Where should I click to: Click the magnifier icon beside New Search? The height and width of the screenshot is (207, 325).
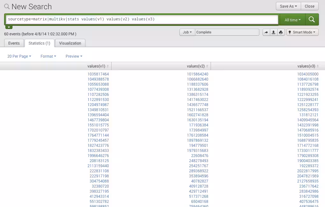point(7,6)
